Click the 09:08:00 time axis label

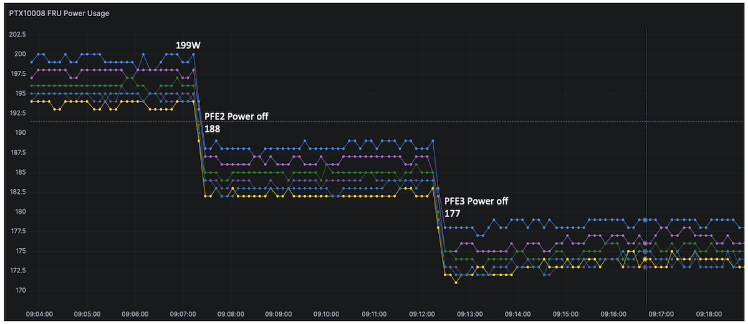pos(231,315)
